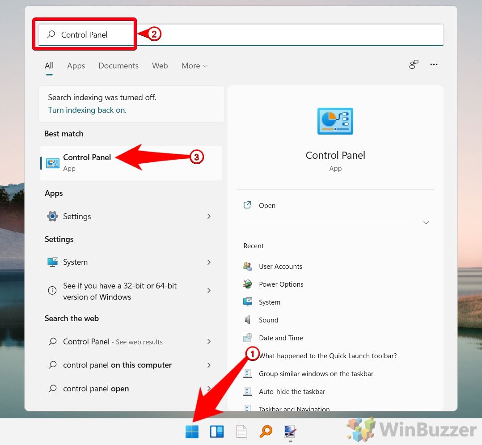Click magnifier icon beside 'control panel open'
Image resolution: width=482 pixels, height=445 pixels.
[53, 388]
